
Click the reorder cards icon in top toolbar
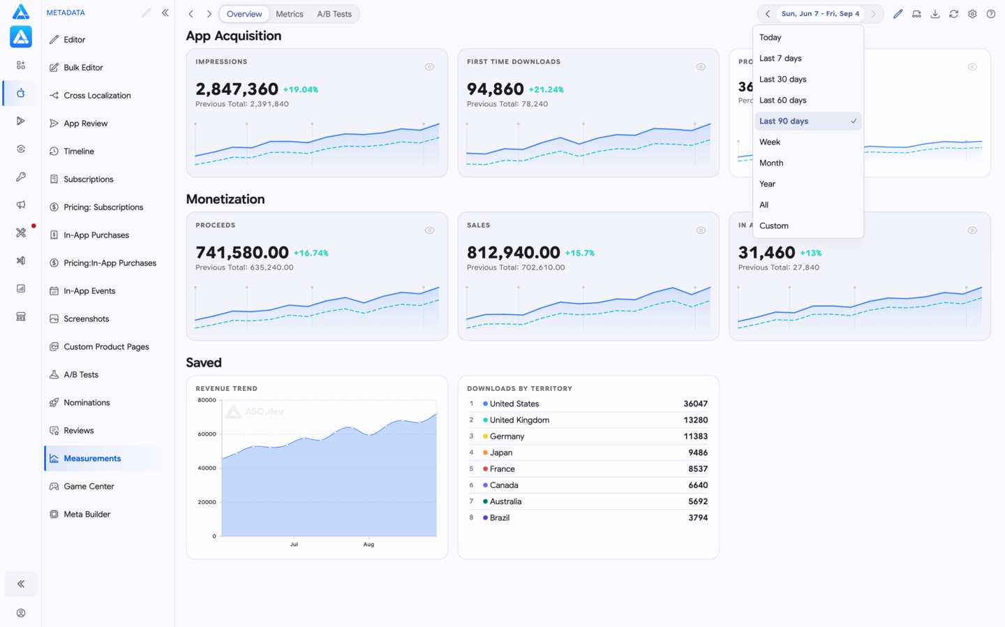pyautogui.click(x=916, y=14)
